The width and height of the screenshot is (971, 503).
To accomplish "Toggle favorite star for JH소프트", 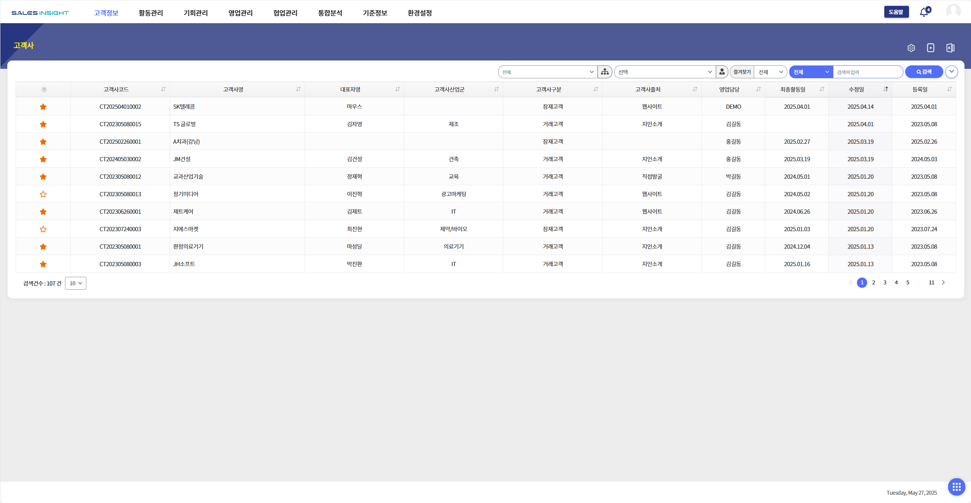I will [43, 264].
